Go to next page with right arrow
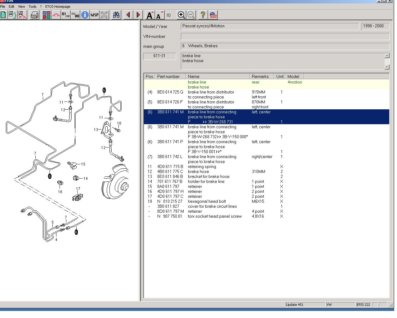This screenshot has width=397, height=318. 138,15
